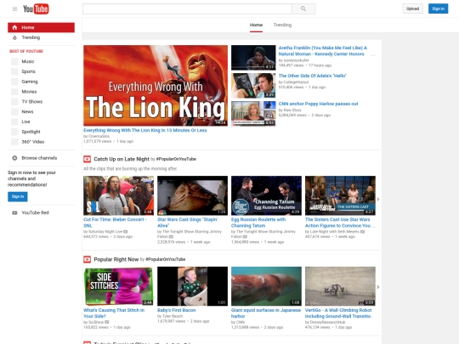
Task: Click the magnifier search button
Action: (303, 8)
